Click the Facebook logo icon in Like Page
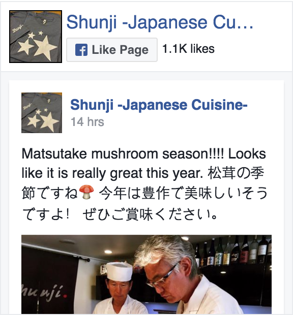 81,50
